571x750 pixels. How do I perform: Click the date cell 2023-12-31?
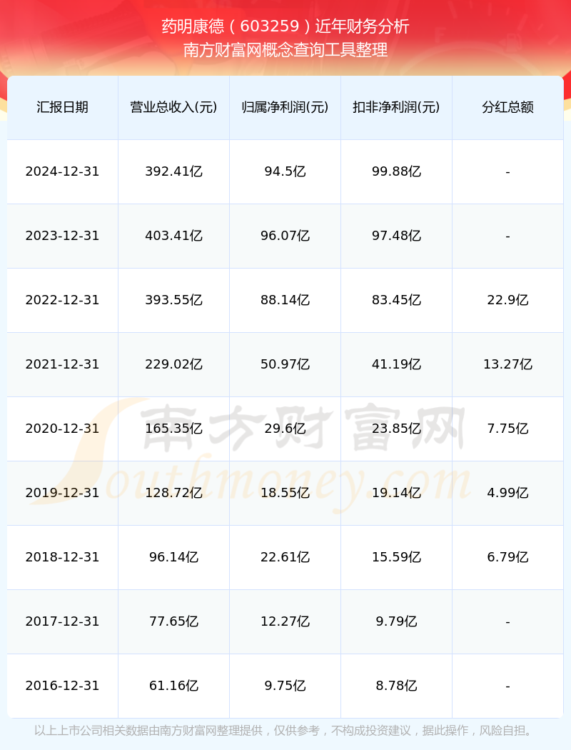[63, 236]
